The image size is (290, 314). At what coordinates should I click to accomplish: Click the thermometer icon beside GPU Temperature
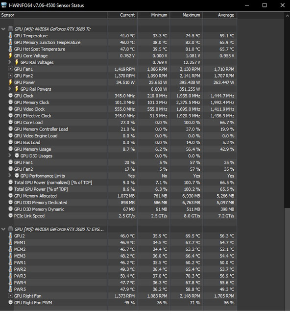pos(10,36)
